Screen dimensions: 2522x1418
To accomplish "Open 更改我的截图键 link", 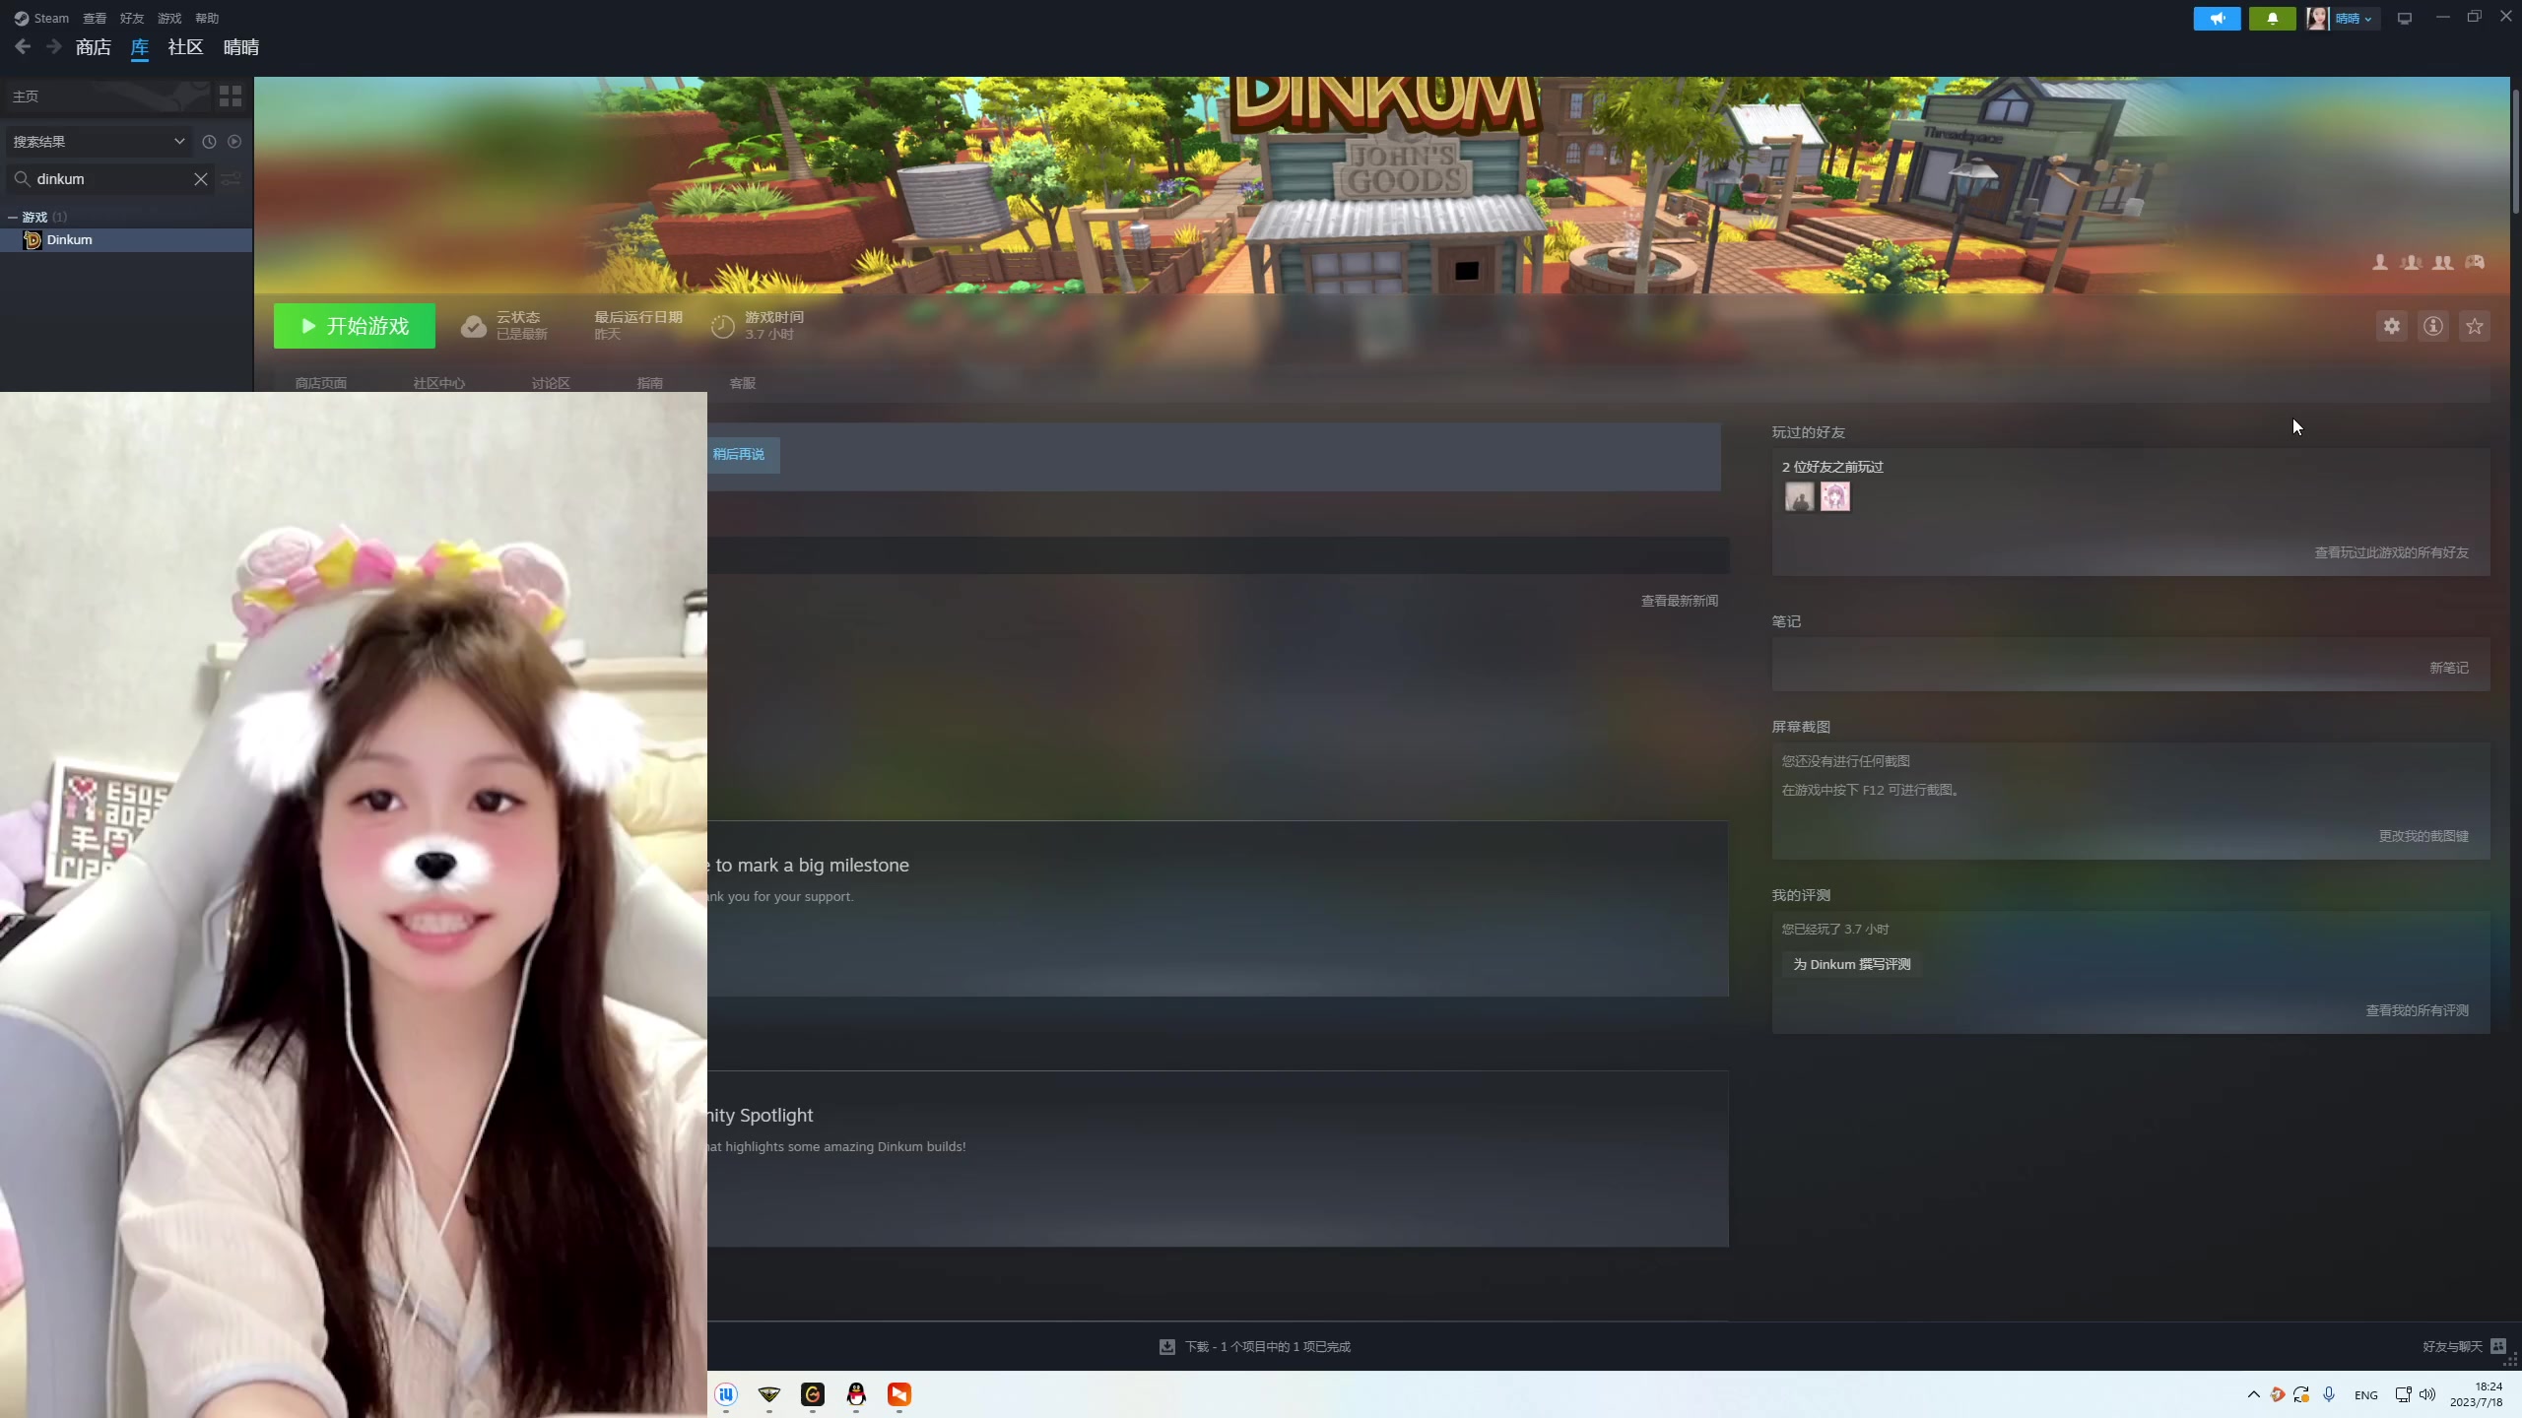I will (2424, 836).
